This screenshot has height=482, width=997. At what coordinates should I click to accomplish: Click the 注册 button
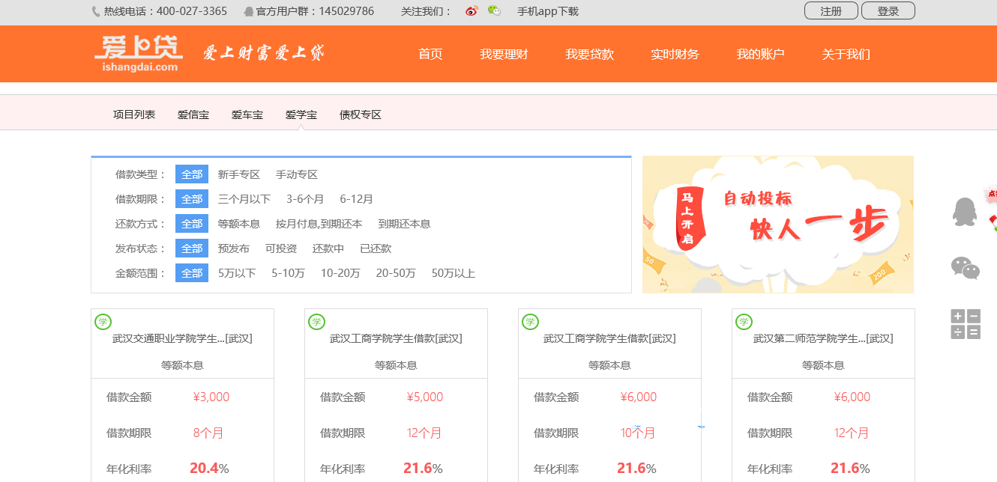(x=831, y=10)
